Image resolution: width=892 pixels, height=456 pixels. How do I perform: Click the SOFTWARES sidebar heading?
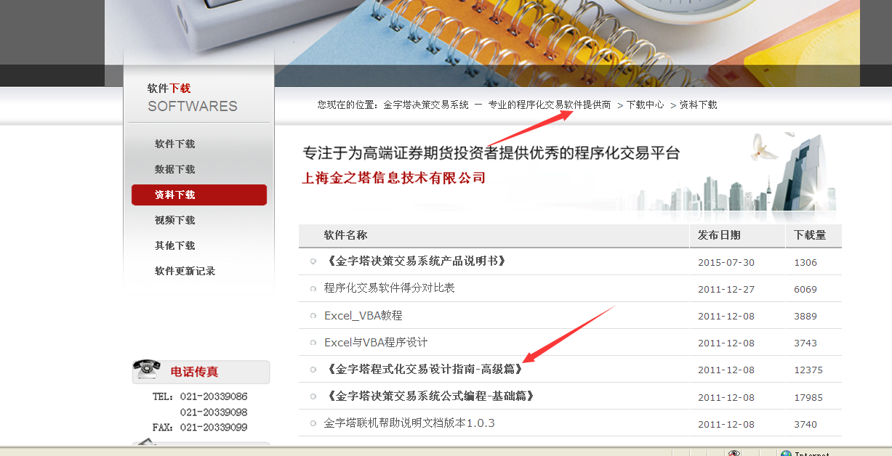(193, 106)
